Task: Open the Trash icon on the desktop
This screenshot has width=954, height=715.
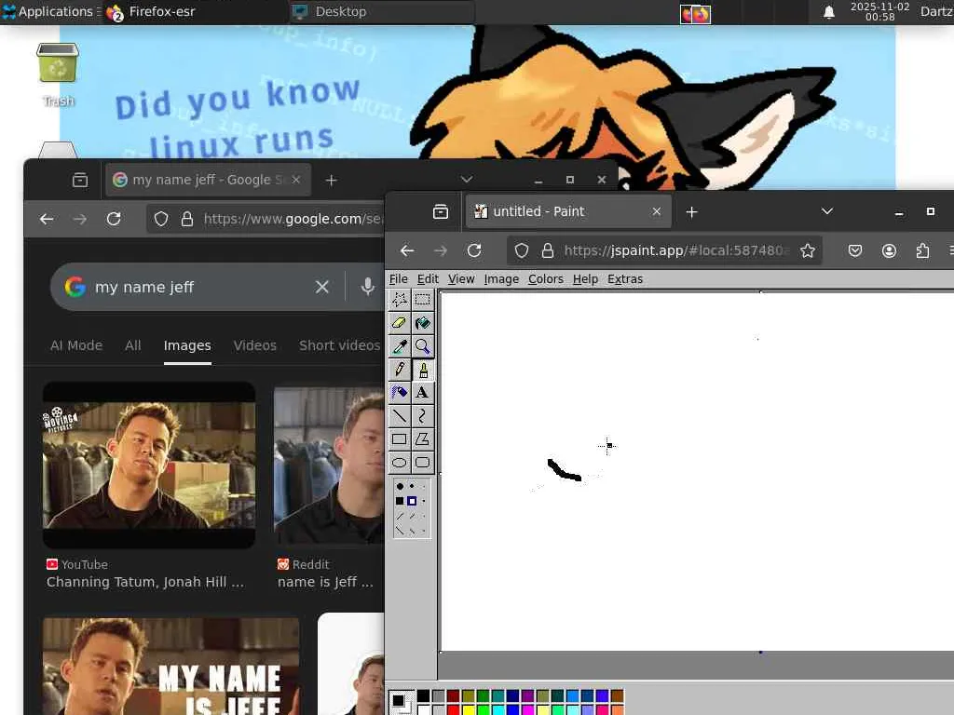Action: click(58, 74)
